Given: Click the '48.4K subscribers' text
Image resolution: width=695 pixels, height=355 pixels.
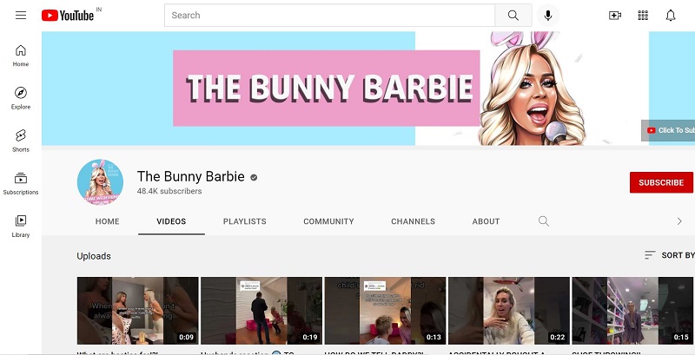Looking at the screenshot, I should pos(169,191).
